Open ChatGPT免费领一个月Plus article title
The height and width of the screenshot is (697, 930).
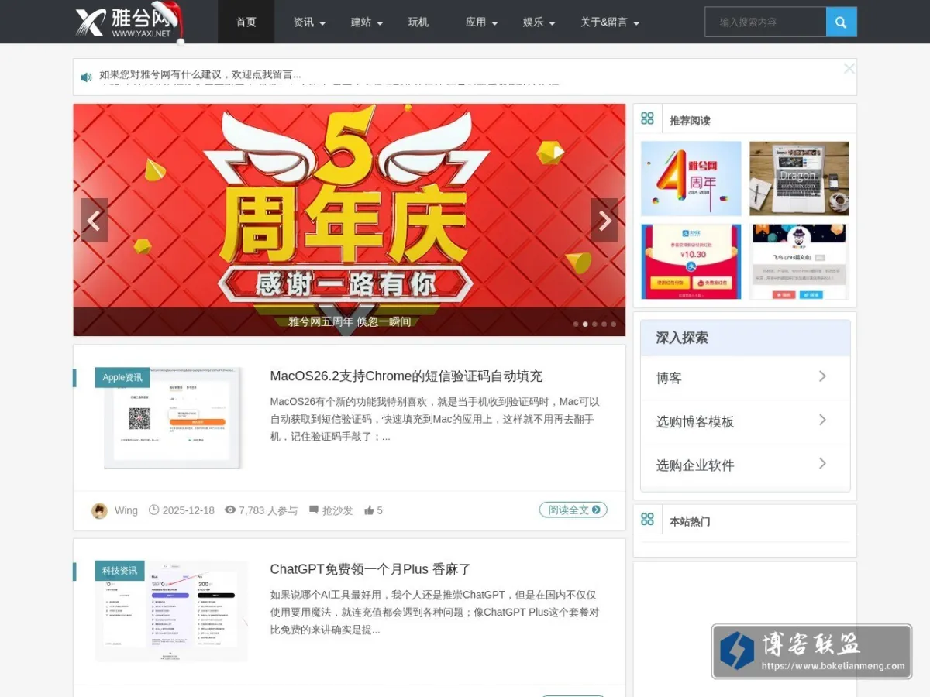pyautogui.click(x=370, y=569)
